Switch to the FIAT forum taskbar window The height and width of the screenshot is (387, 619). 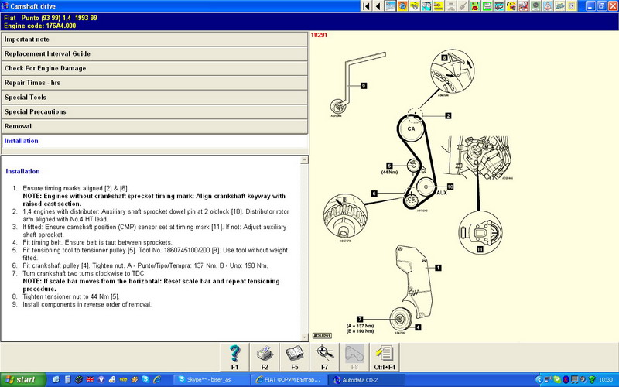coord(288,379)
